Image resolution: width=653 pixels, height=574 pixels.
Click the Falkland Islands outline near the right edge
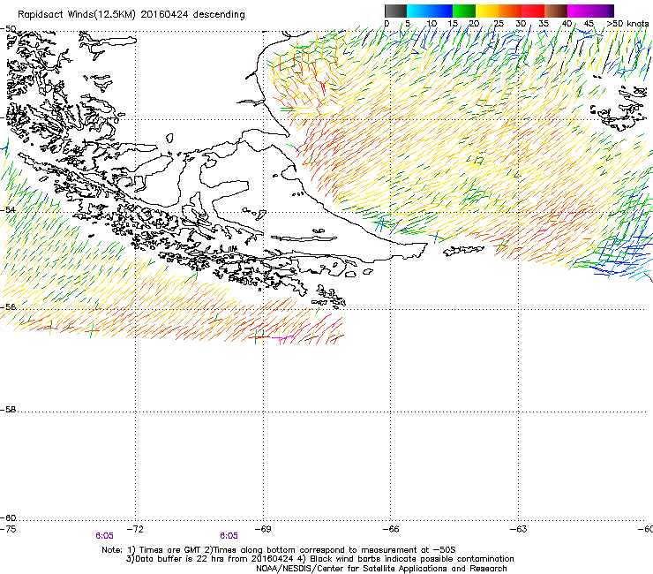coord(619,109)
